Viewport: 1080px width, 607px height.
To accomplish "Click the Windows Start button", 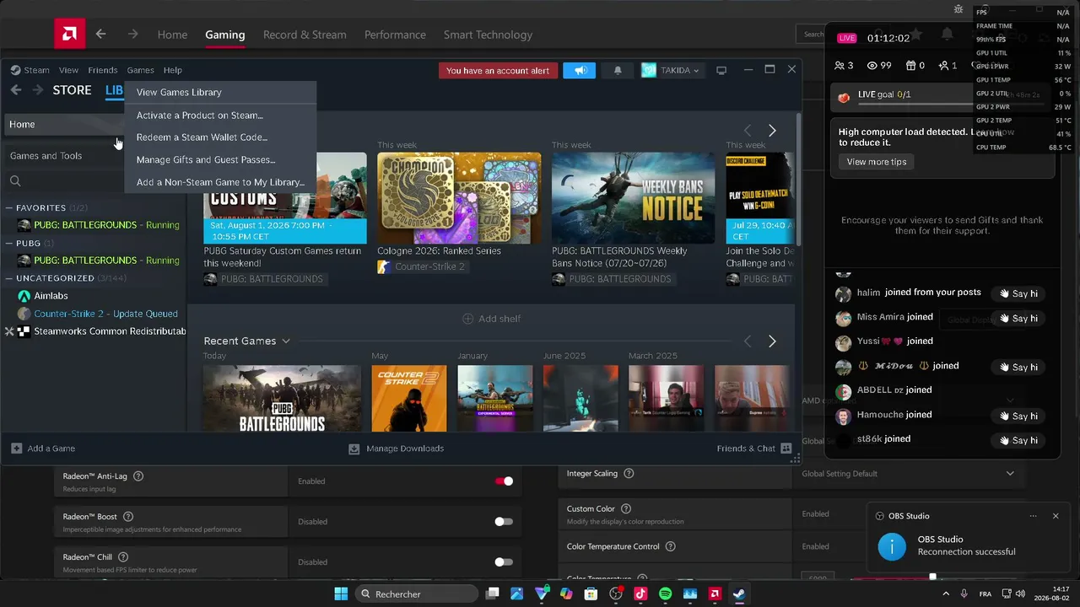I will (x=341, y=594).
